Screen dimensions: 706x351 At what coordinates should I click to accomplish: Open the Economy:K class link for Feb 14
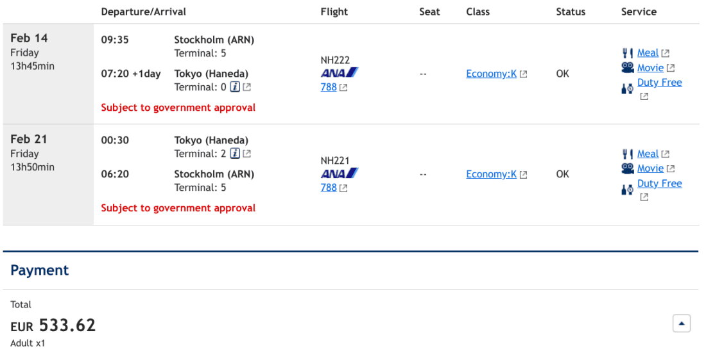[x=491, y=74]
